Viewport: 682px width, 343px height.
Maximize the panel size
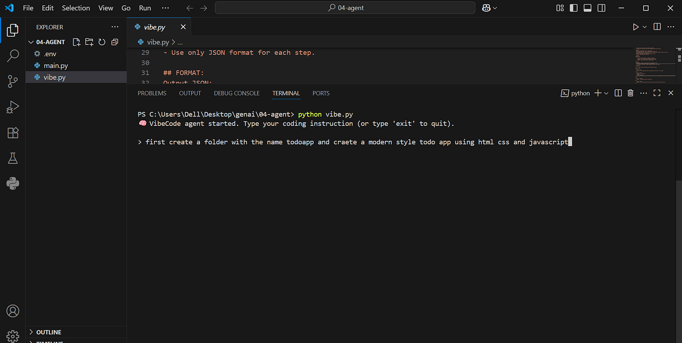point(657,93)
